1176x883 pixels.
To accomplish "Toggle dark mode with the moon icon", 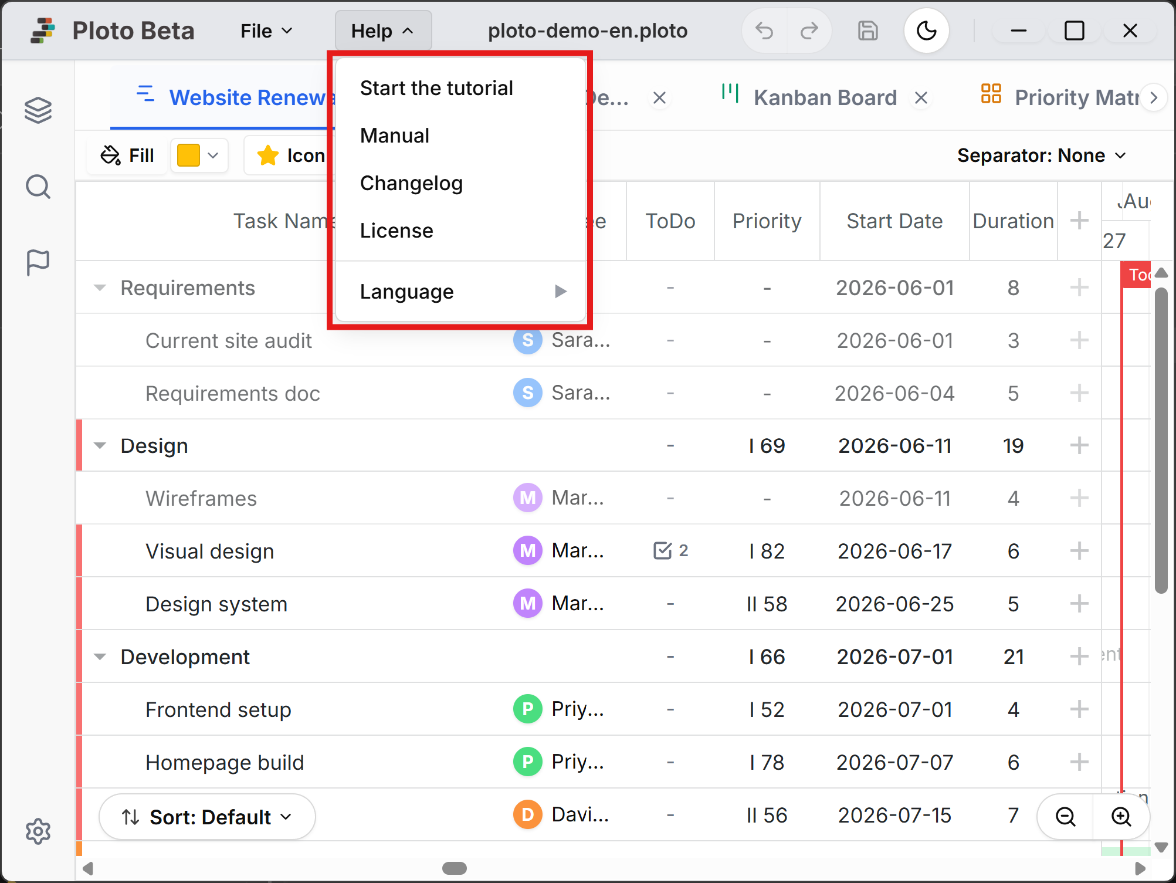I will click(927, 31).
